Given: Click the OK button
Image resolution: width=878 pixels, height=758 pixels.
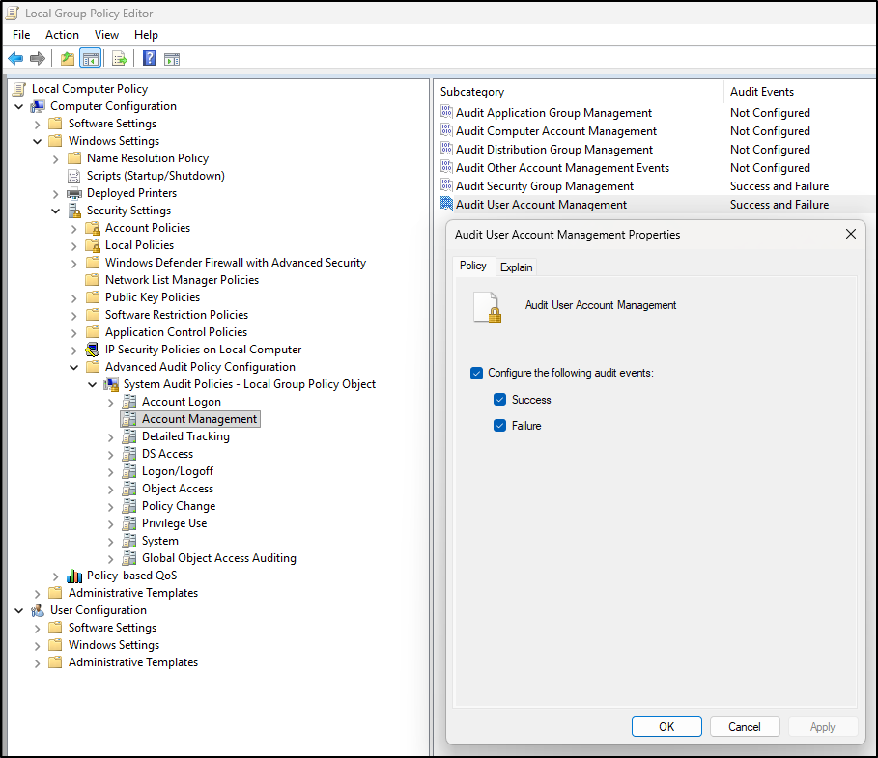Looking at the screenshot, I should coord(666,727).
